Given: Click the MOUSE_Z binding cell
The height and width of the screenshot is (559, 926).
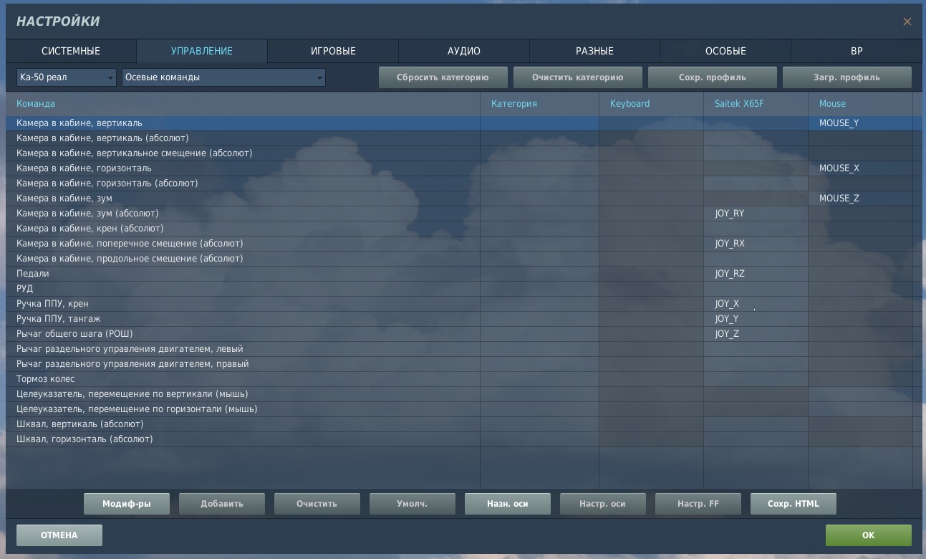Looking at the screenshot, I should point(860,199).
